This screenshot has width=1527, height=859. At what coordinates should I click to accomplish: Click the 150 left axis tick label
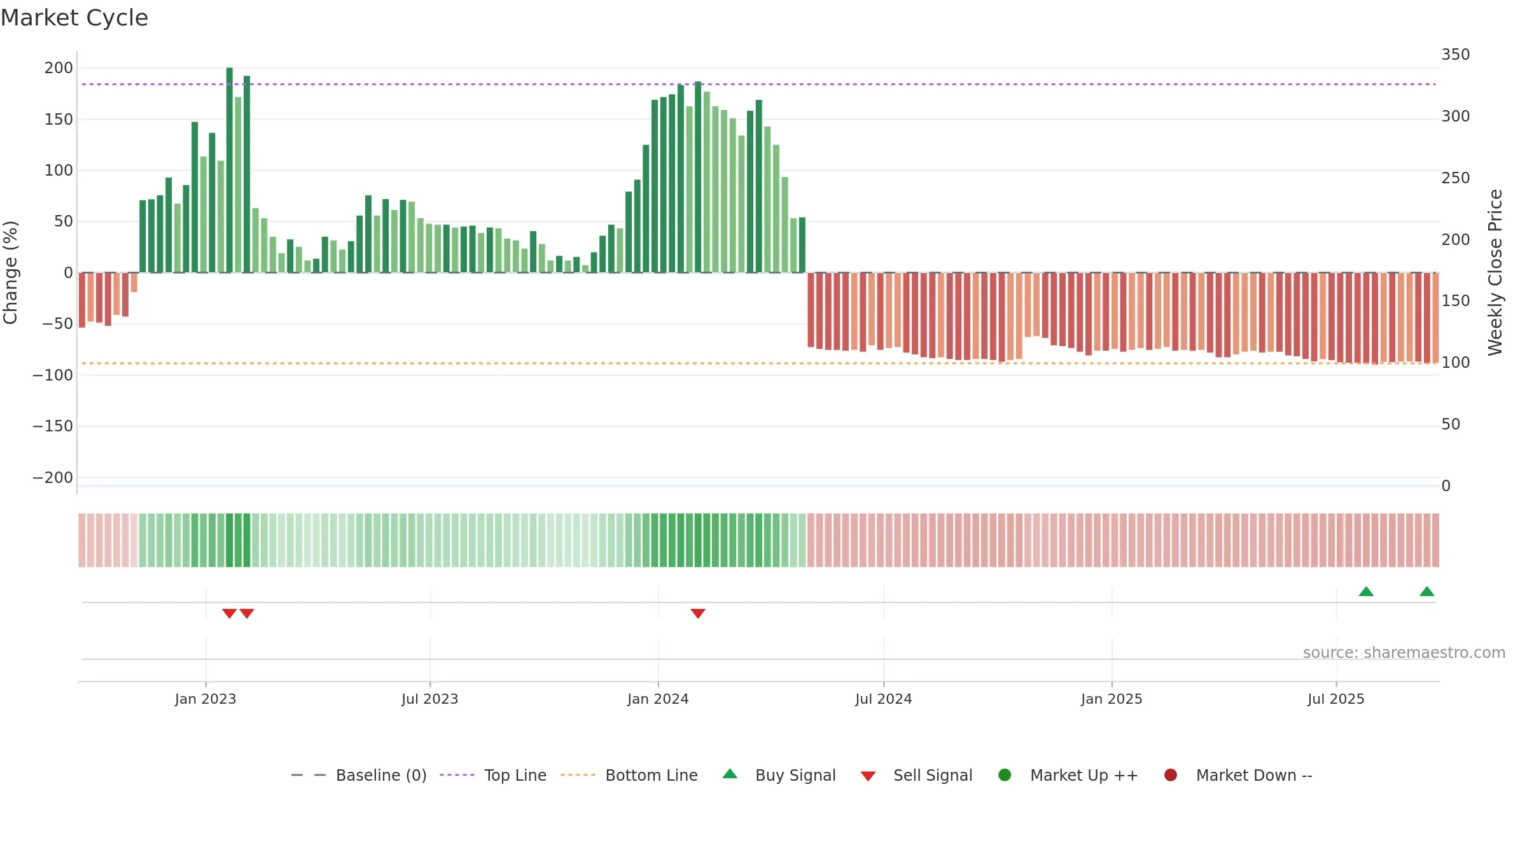coord(59,120)
